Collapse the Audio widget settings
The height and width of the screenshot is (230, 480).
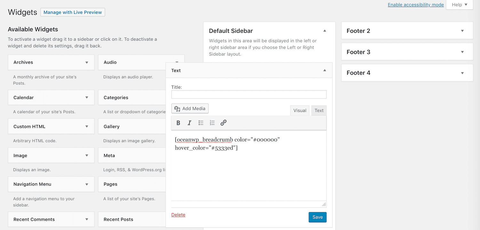177,62
